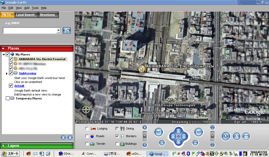Click the Fly To search input
Viewport: 269px width, 157px height.
point(30,31)
